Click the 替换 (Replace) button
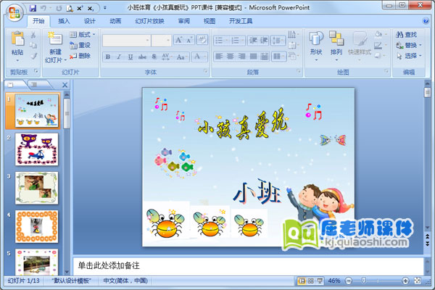 (x=409, y=45)
